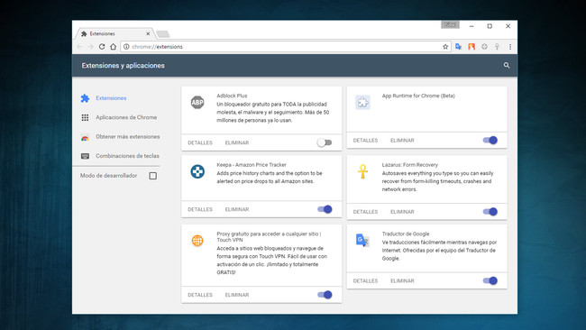Click 'Extensiones y aplicaciones' header title

point(123,66)
